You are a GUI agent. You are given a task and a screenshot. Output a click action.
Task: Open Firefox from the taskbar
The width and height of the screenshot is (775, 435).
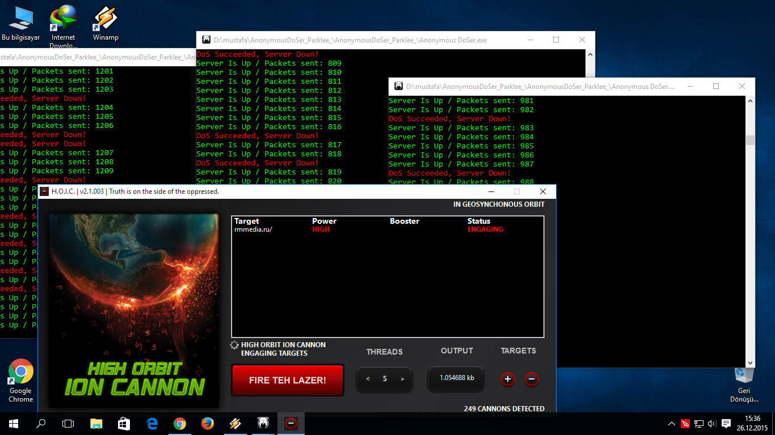pos(208,423)
